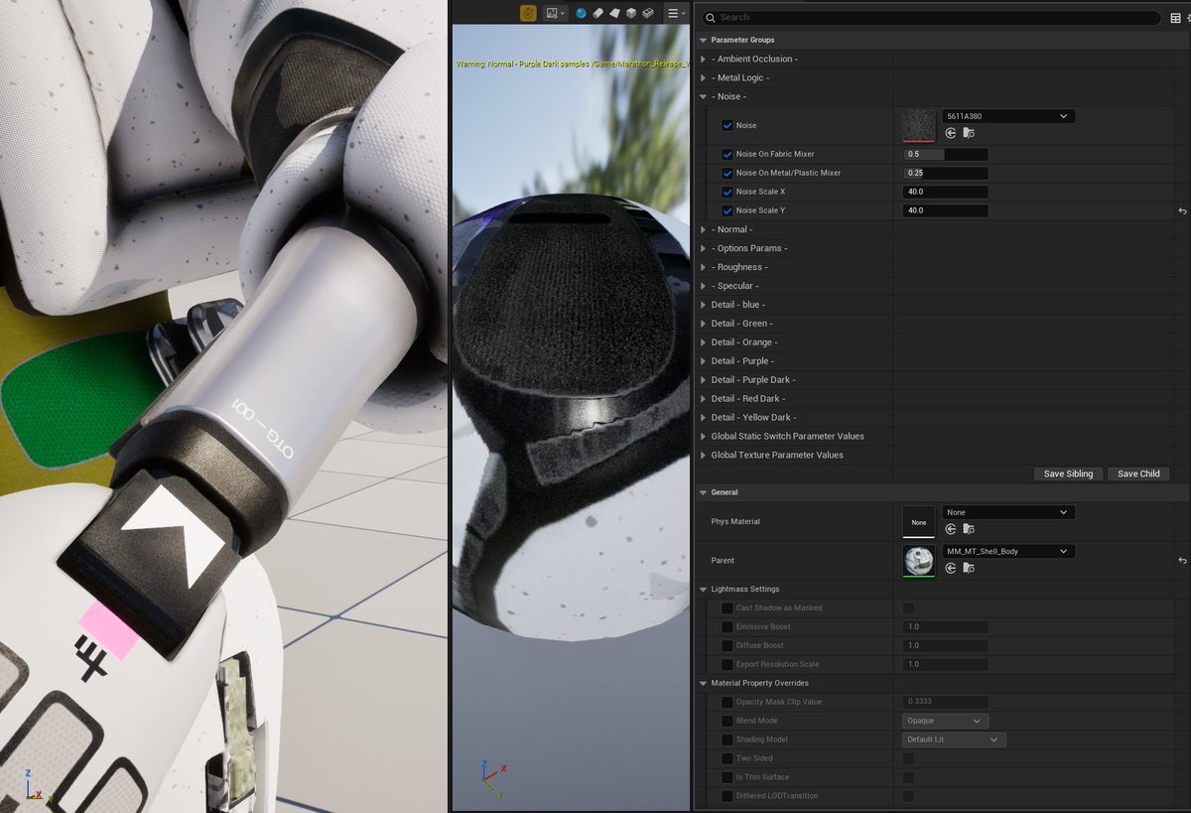The width and height of the screenshot is (1191, 813).
Task: Click the Noise On Metal/Plastic Mixer value slider
Action: (945, 173)
